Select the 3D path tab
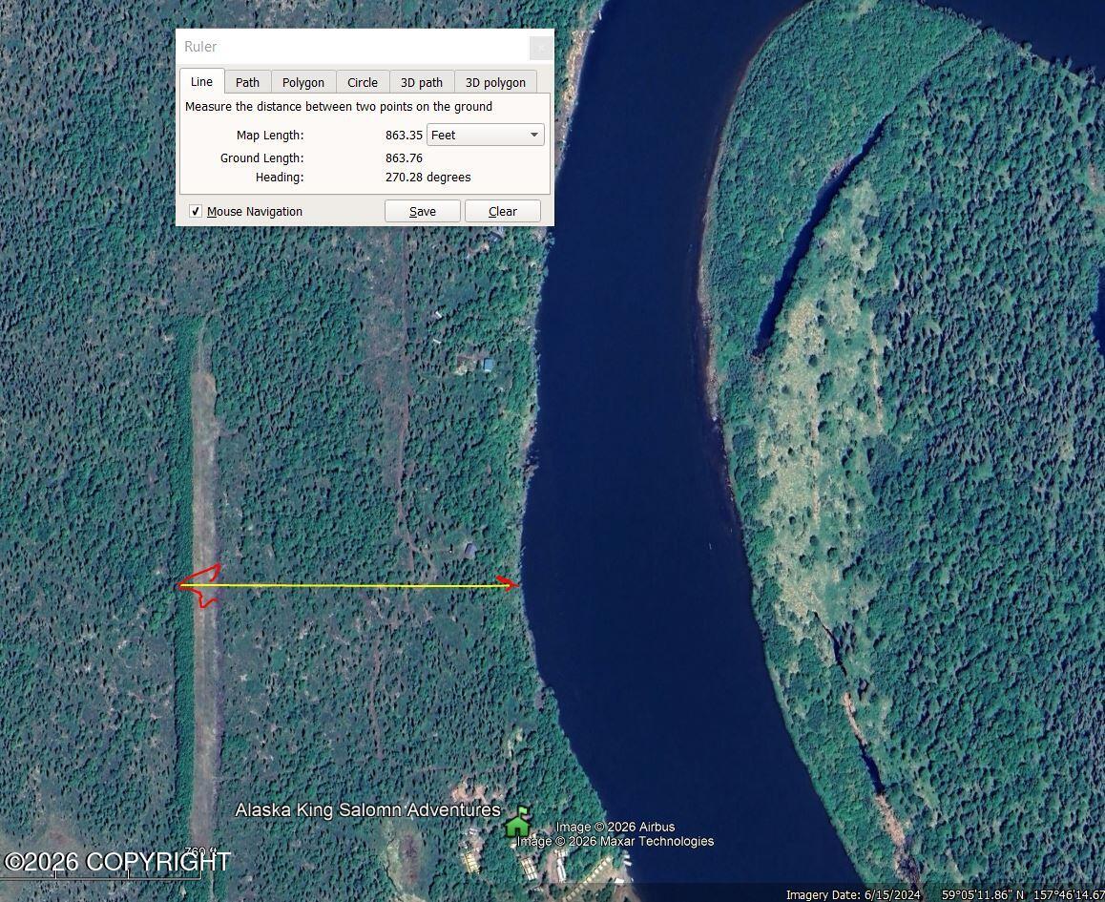 point(422,82)
